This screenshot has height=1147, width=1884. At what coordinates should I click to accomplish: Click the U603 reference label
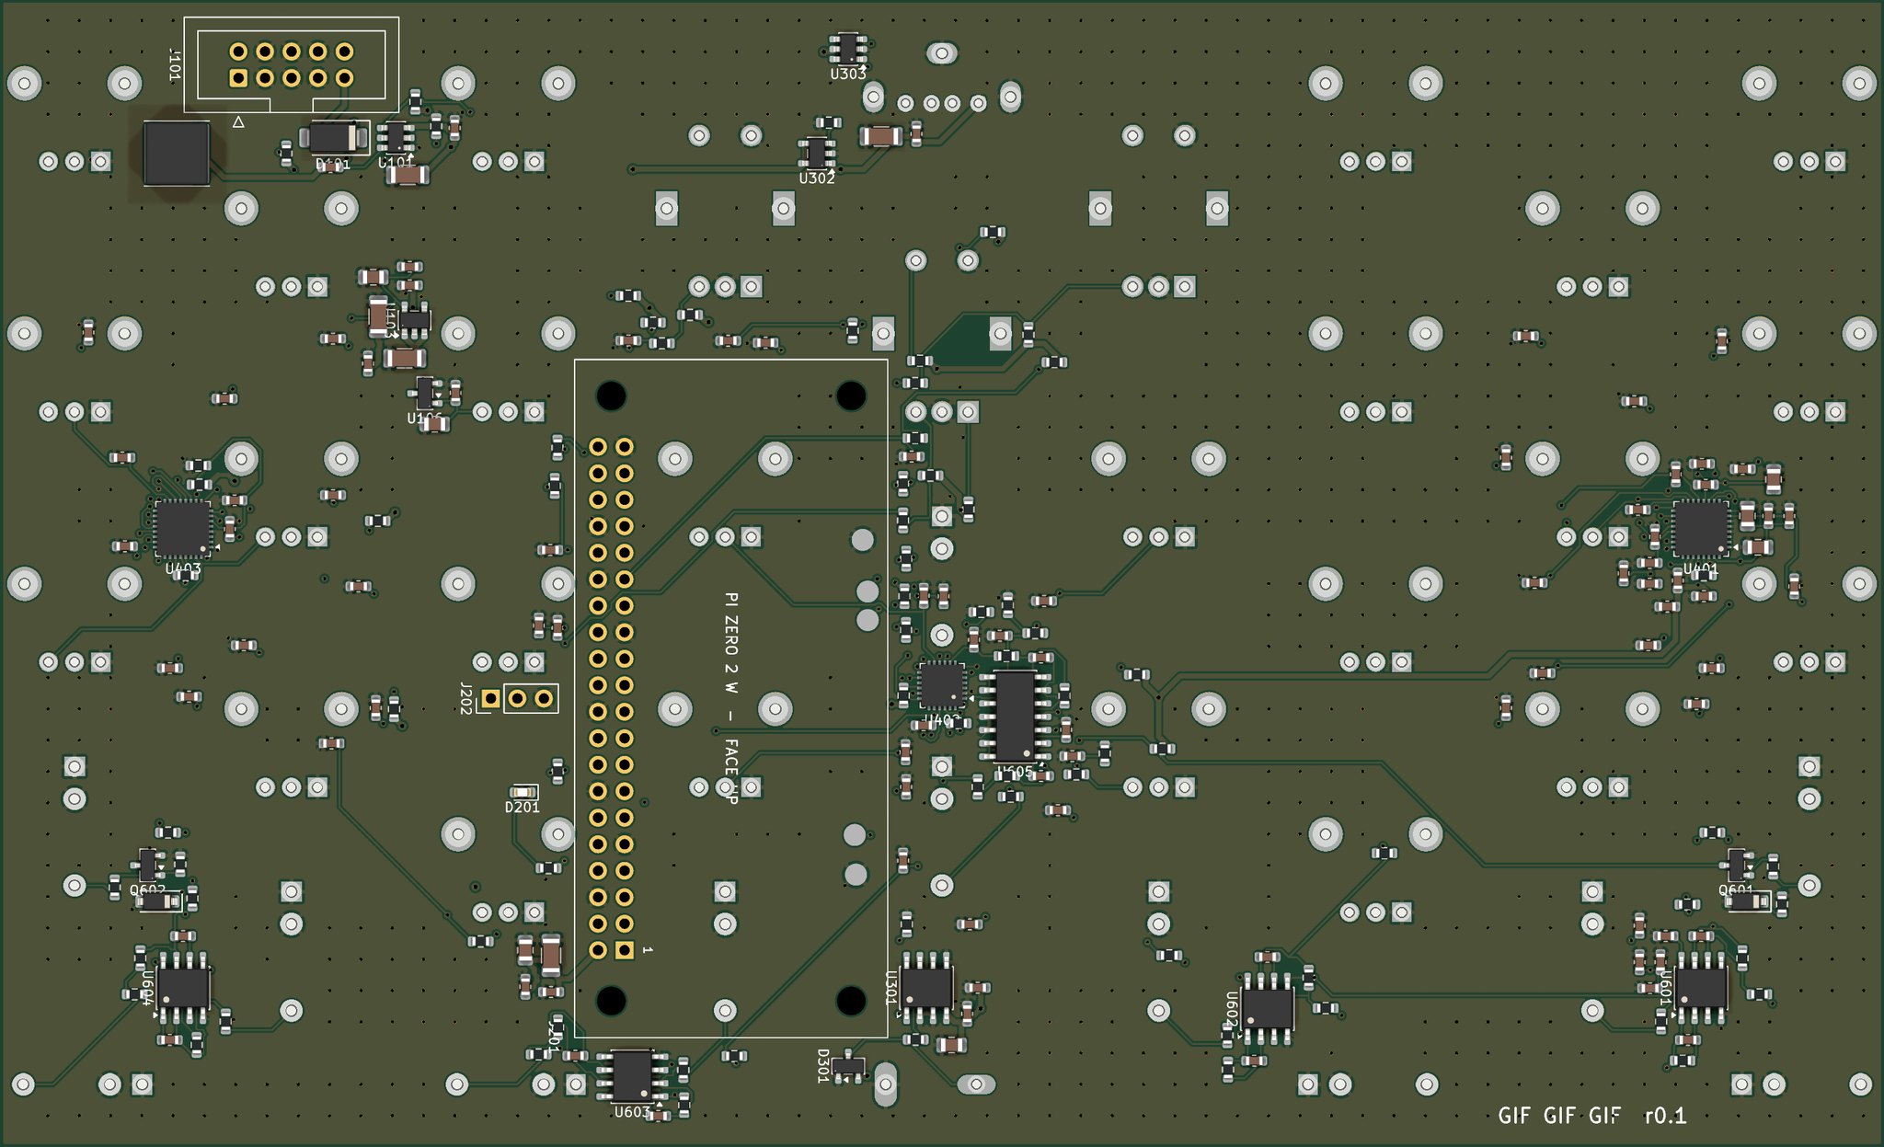click(x=632, y=1112)
